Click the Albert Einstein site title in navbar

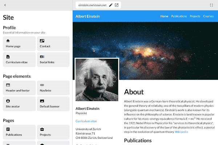[x=88, y=16]
